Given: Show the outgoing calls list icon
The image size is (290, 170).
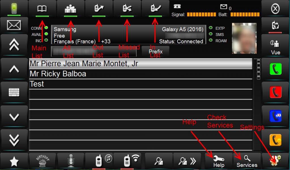Looking at the screenshot, I should tap(99, 8).
